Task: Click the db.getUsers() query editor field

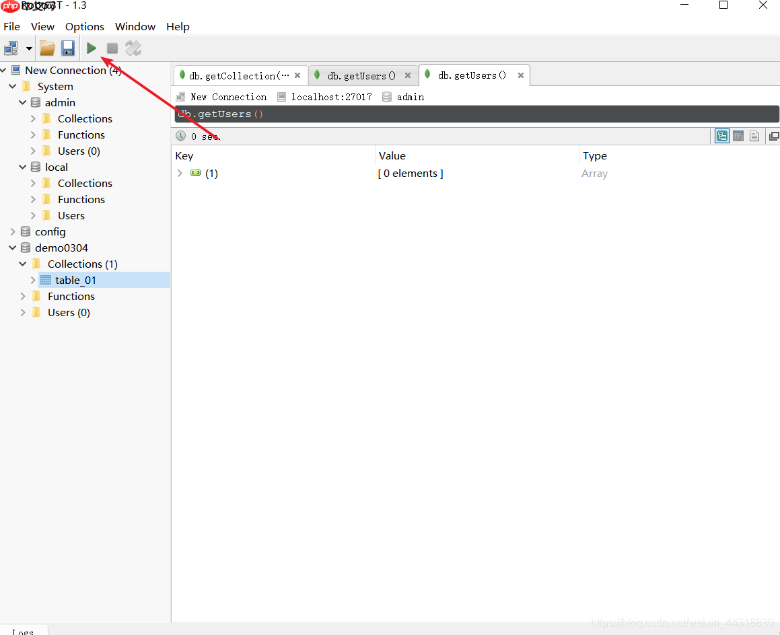Action: [x=476, y=114]
